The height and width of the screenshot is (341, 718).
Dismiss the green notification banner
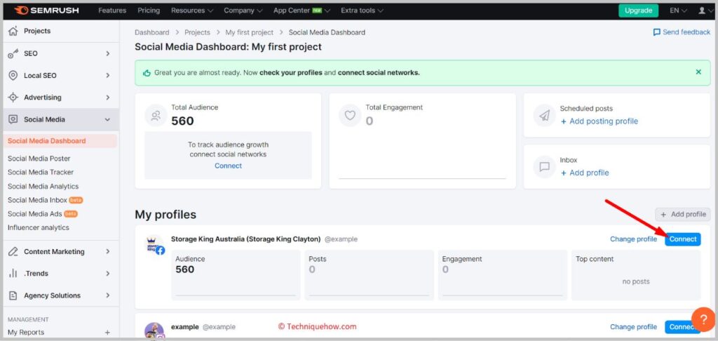(698, 72)
